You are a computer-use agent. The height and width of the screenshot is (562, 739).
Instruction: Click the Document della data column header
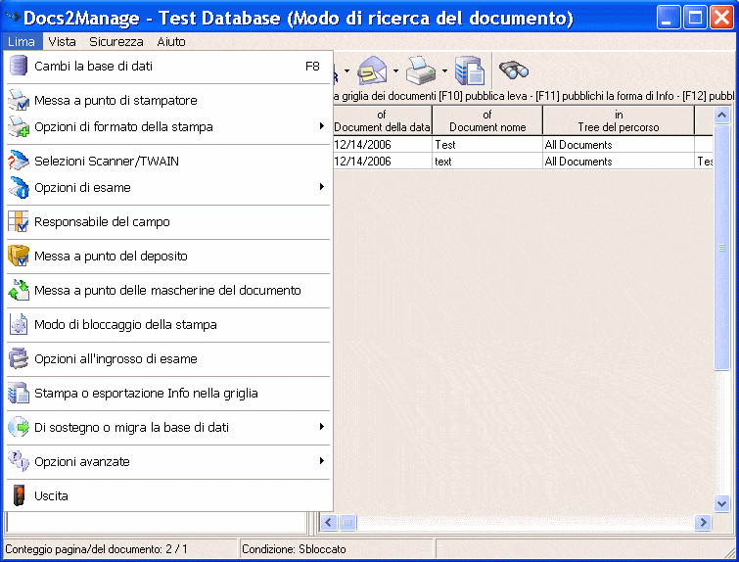click(x=382, y=120)
